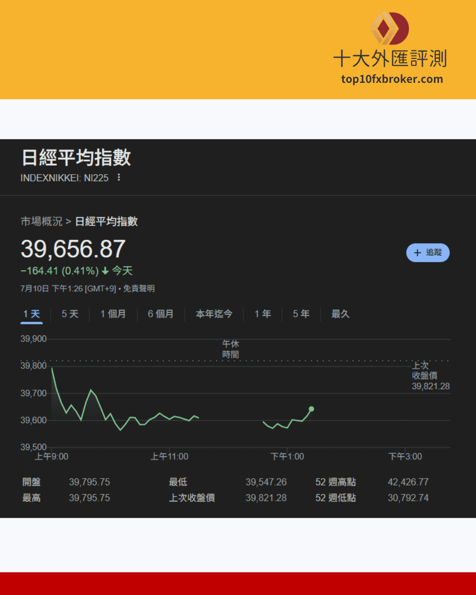Click the green down arrow by percent change
Viewport: 476px width, 595px height.
tap(105, 271)
